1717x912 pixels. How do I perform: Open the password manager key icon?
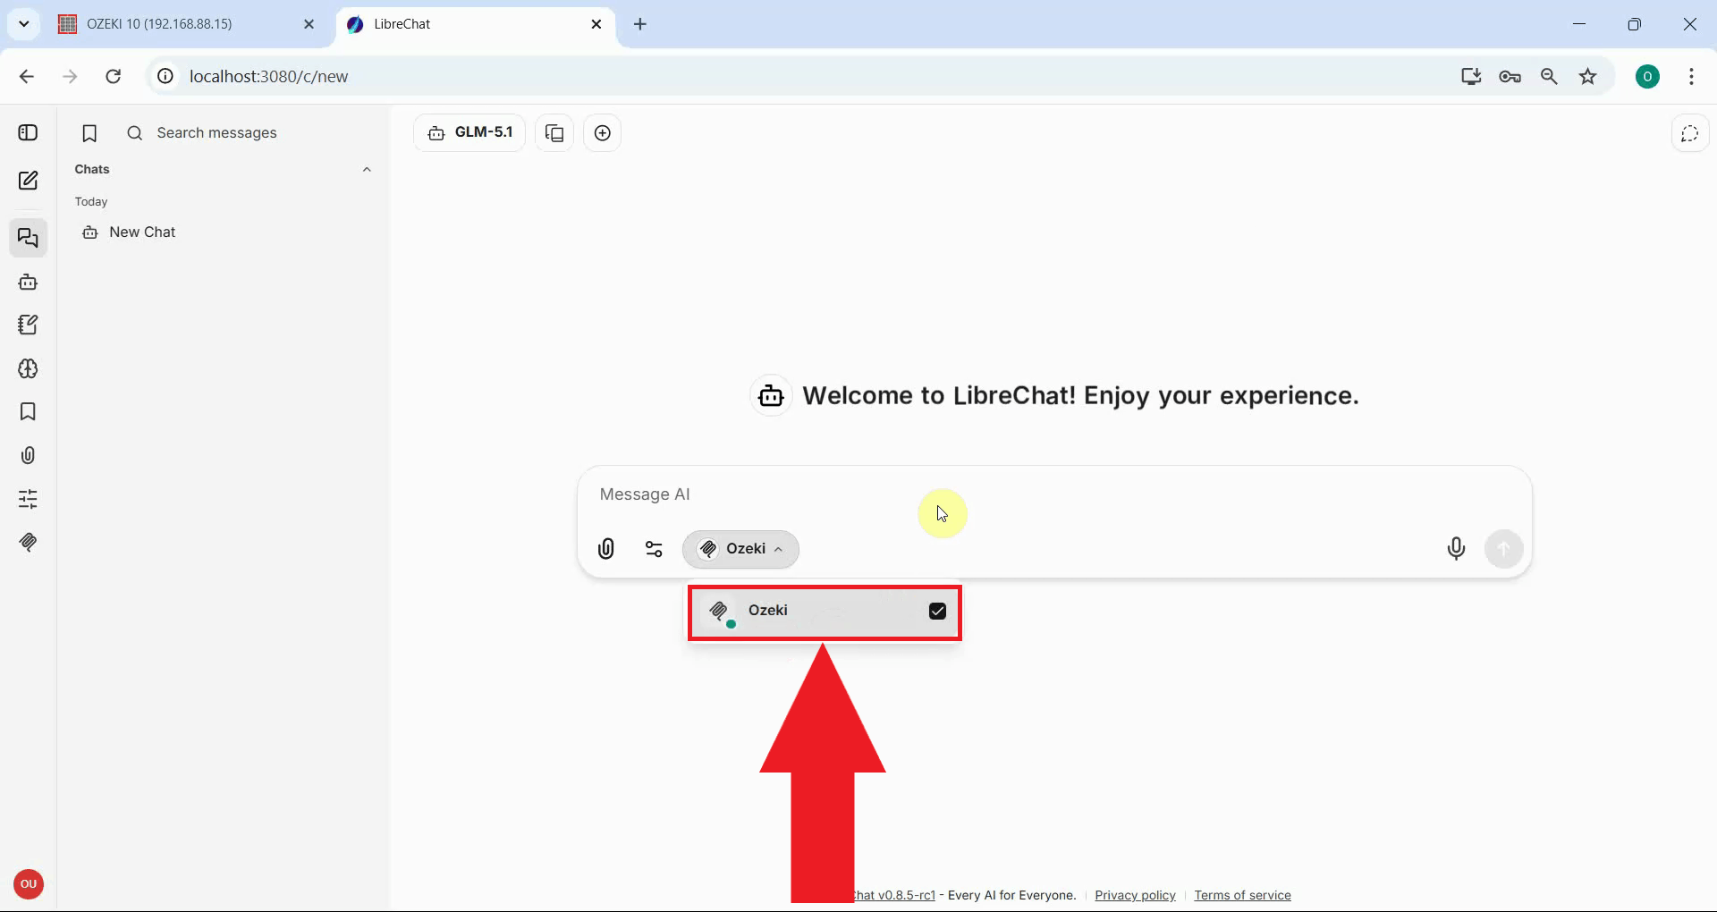click(1510, 77)
